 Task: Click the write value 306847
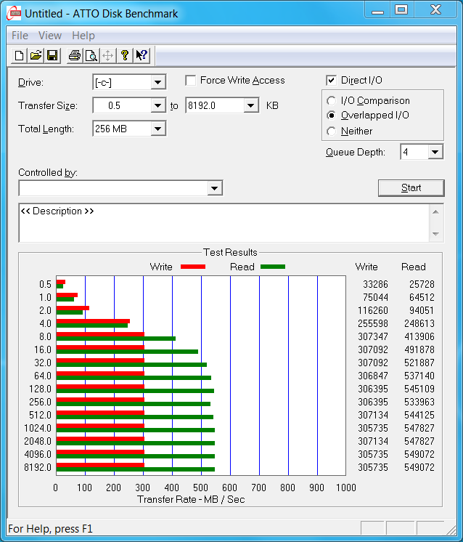point(373,376)
